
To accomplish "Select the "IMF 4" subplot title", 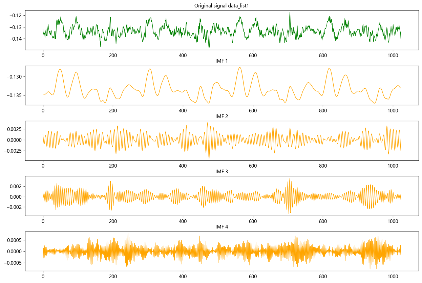I will pyautogui.click(x=221, y=227).
